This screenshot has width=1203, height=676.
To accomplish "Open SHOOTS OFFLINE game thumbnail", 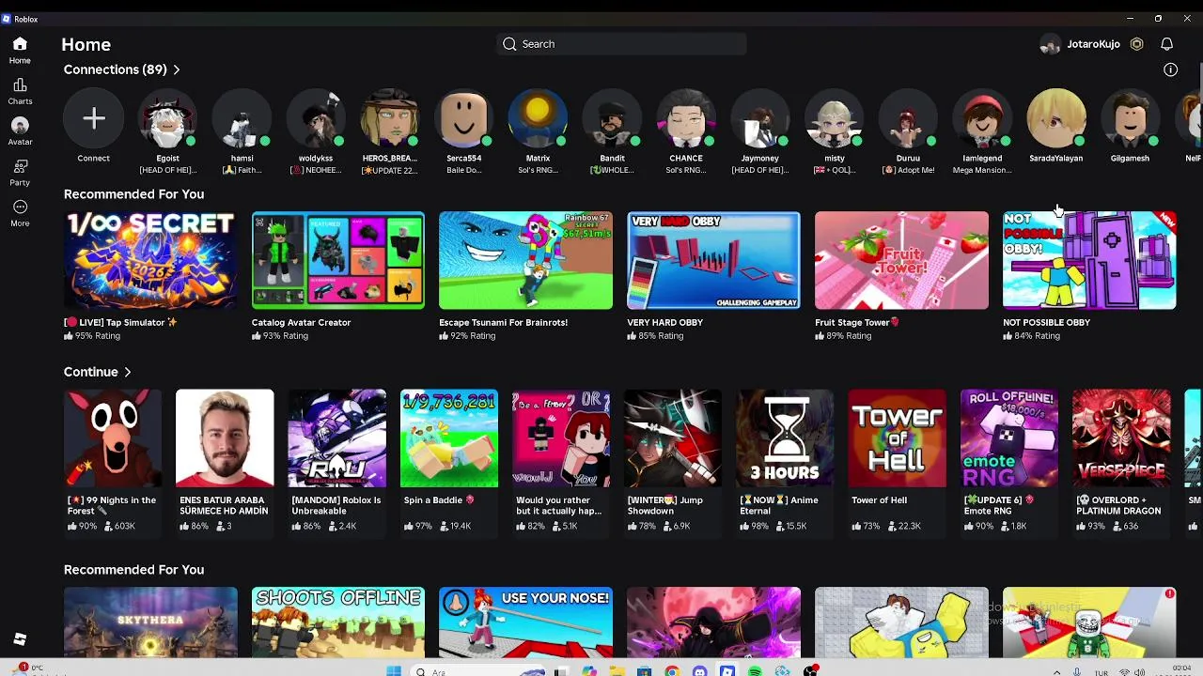I will 338,622.
